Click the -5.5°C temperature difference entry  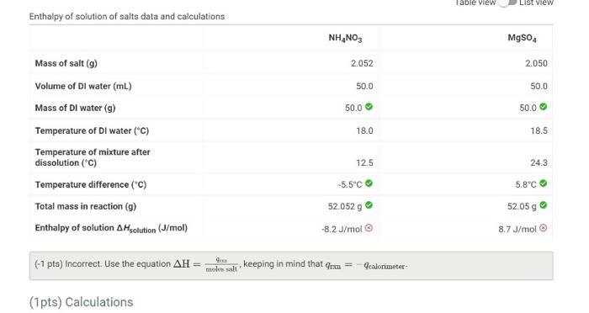350,184
